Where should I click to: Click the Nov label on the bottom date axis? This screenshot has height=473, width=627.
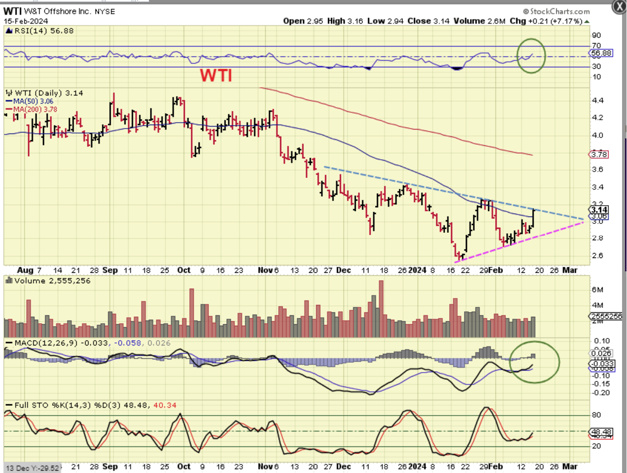(265, 467)
